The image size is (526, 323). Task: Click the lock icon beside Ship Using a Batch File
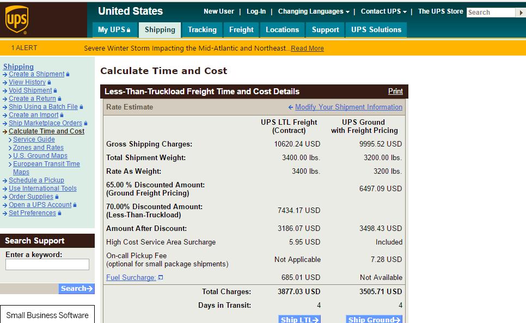81,107
